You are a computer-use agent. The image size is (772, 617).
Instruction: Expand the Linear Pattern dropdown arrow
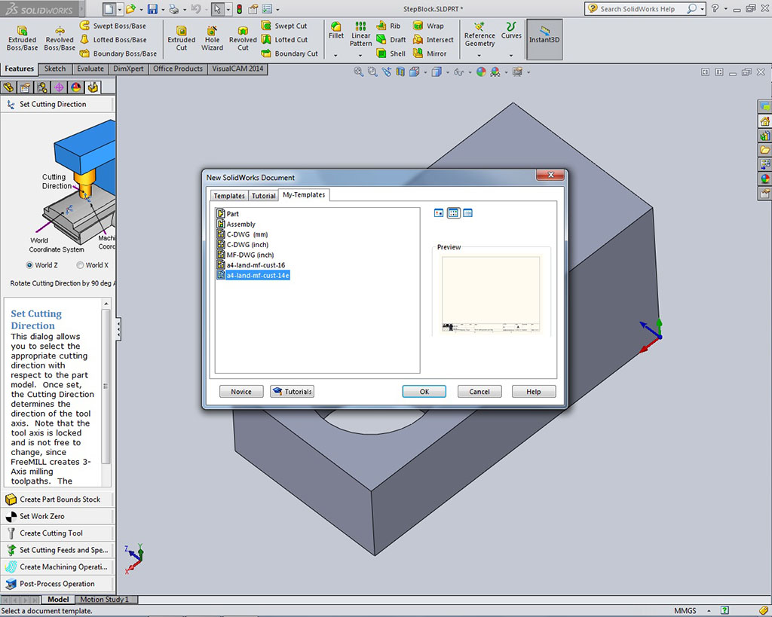tap(360, 55)
